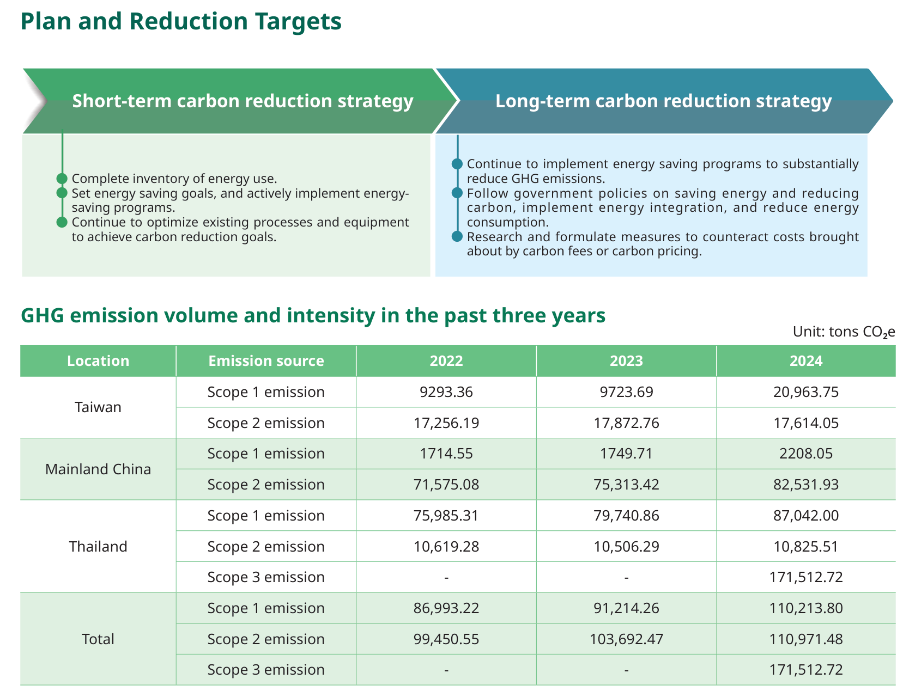The image size is (903, 691).
Task: Click the Total Scope 2 value 103,692.47
Action: [626, 639]
